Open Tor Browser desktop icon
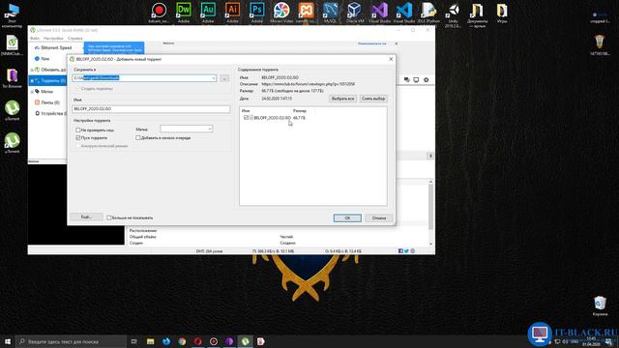Viewport: 619px width, 348px height. tap(12, 77)
